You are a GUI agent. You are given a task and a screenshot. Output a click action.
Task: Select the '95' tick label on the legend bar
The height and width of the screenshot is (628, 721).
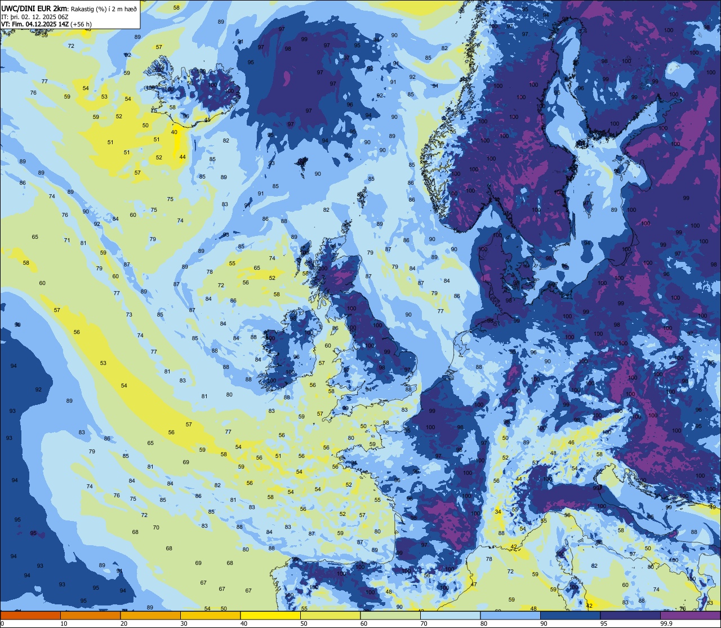(x=604, y=623)
